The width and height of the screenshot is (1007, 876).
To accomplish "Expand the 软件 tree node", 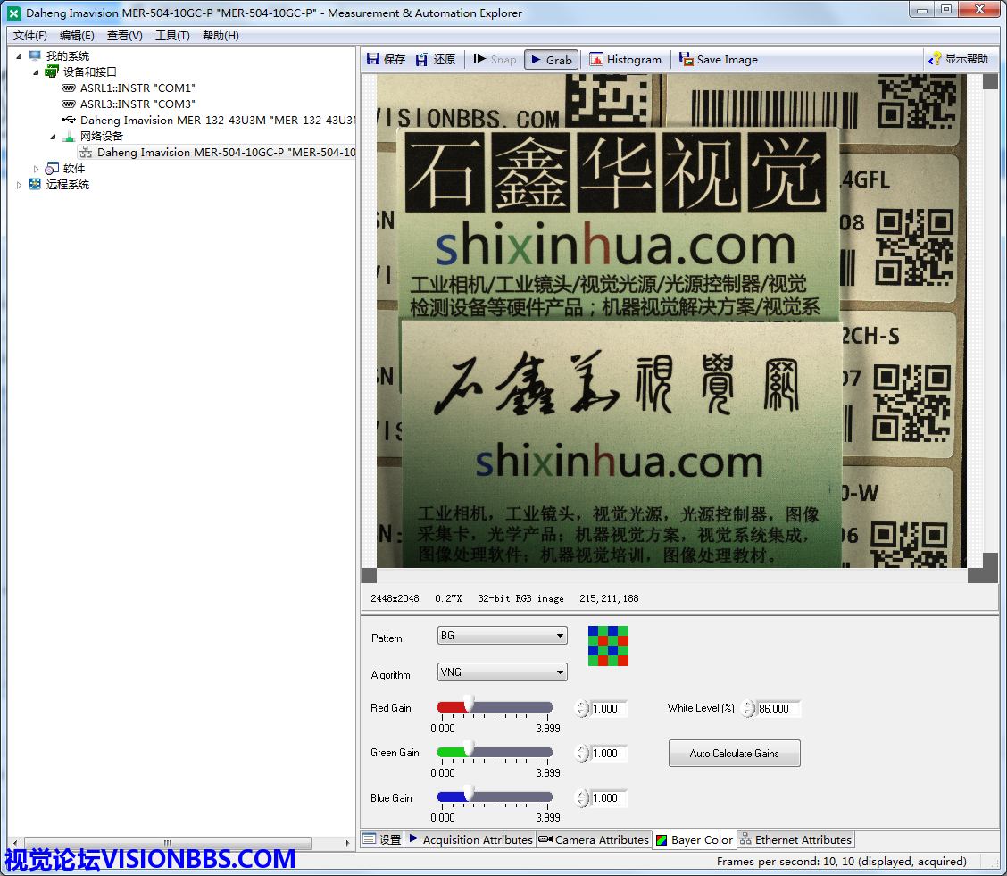I will coord(37,169).
